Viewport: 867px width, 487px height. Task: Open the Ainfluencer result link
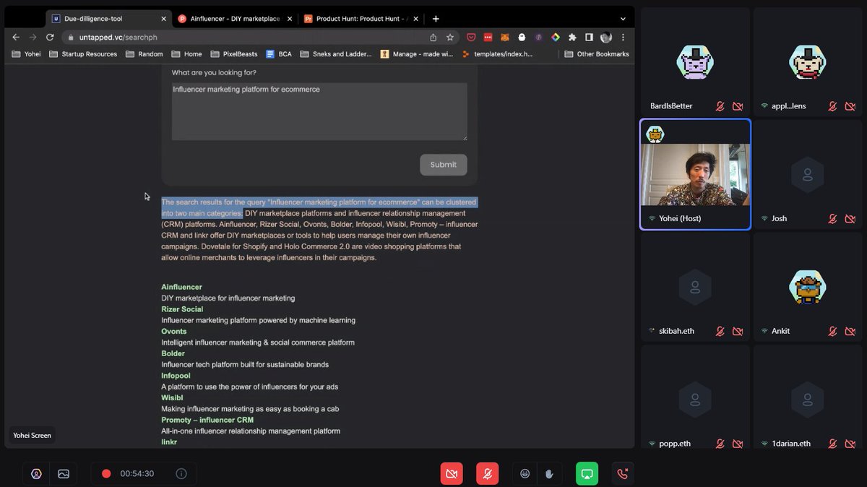[x=181, y=287]
